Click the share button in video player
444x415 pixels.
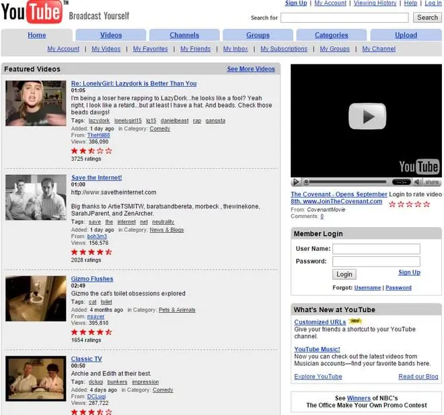pos(432,182)
